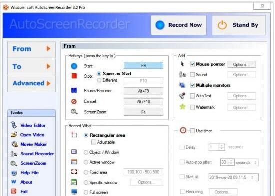Click the Help File question icon
Screen dimensions: 275x196
pos(14,173)
